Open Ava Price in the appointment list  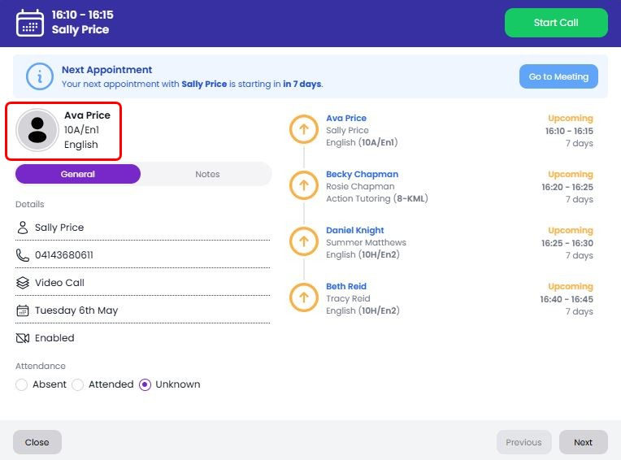(x=346, y=118)
